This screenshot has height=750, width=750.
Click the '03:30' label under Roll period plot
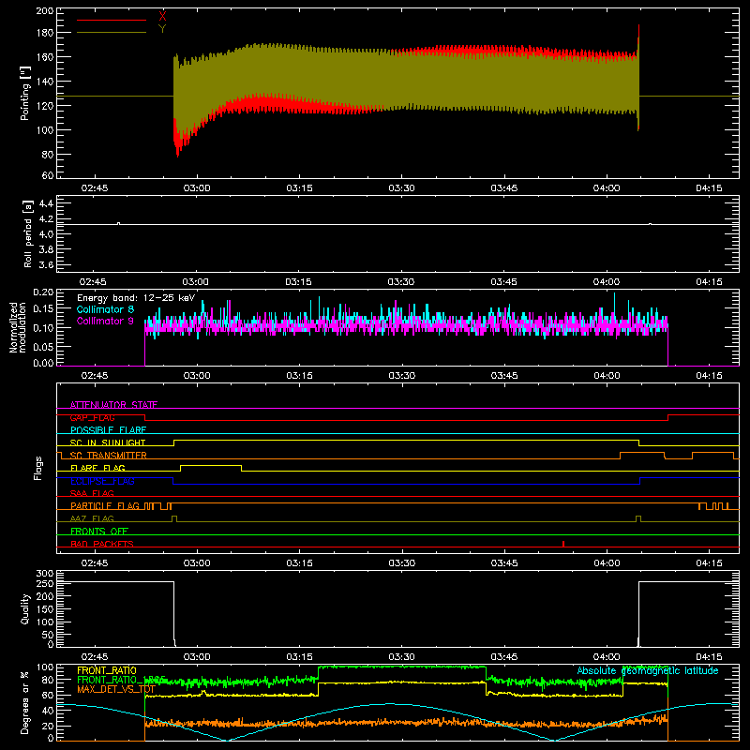(401, 282)
